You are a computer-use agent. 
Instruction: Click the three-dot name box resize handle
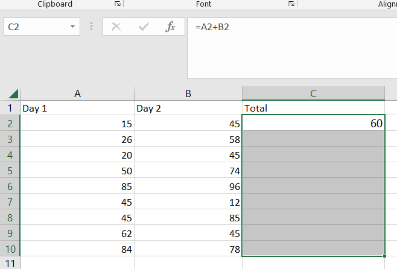[x=91, y=27]
